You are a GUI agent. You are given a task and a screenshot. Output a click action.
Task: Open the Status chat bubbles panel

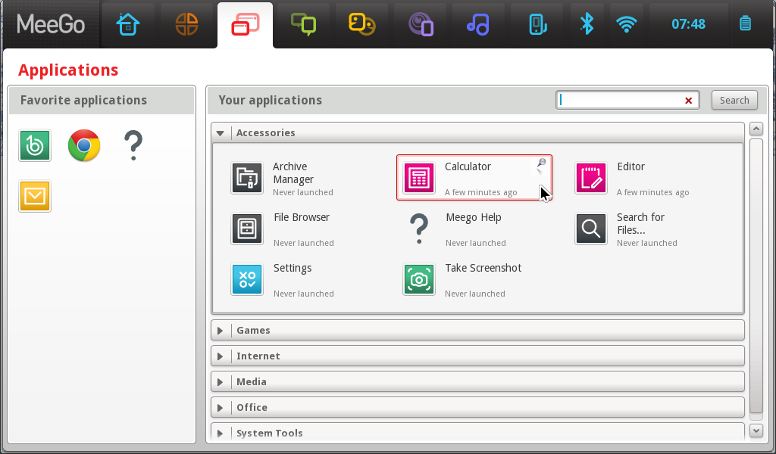click(303, 24)
